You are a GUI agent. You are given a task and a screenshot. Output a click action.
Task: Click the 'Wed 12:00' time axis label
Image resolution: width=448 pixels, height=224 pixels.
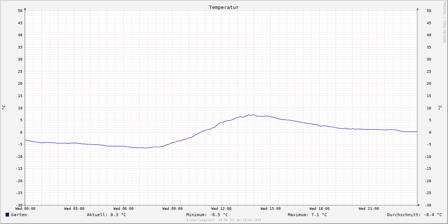coord(221,209)
